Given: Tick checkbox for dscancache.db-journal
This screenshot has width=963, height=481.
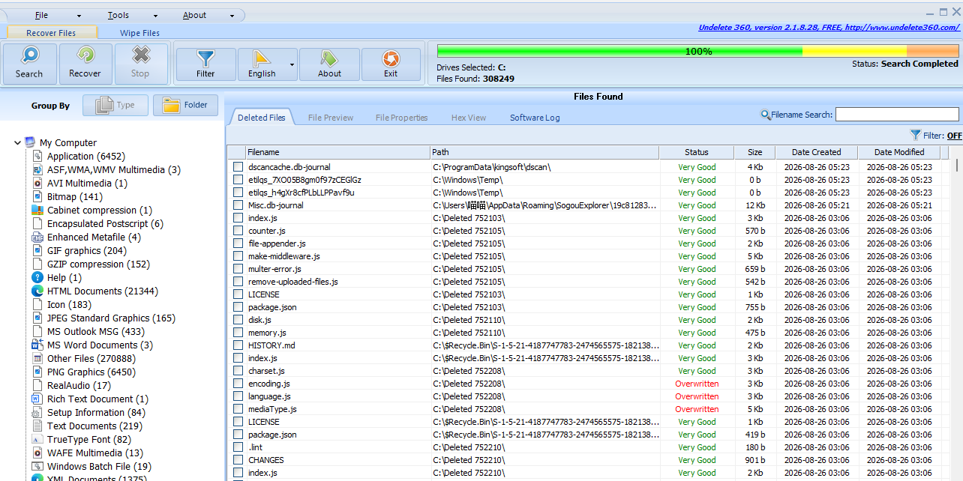Looking at the screenshot, I should point(238,167).
